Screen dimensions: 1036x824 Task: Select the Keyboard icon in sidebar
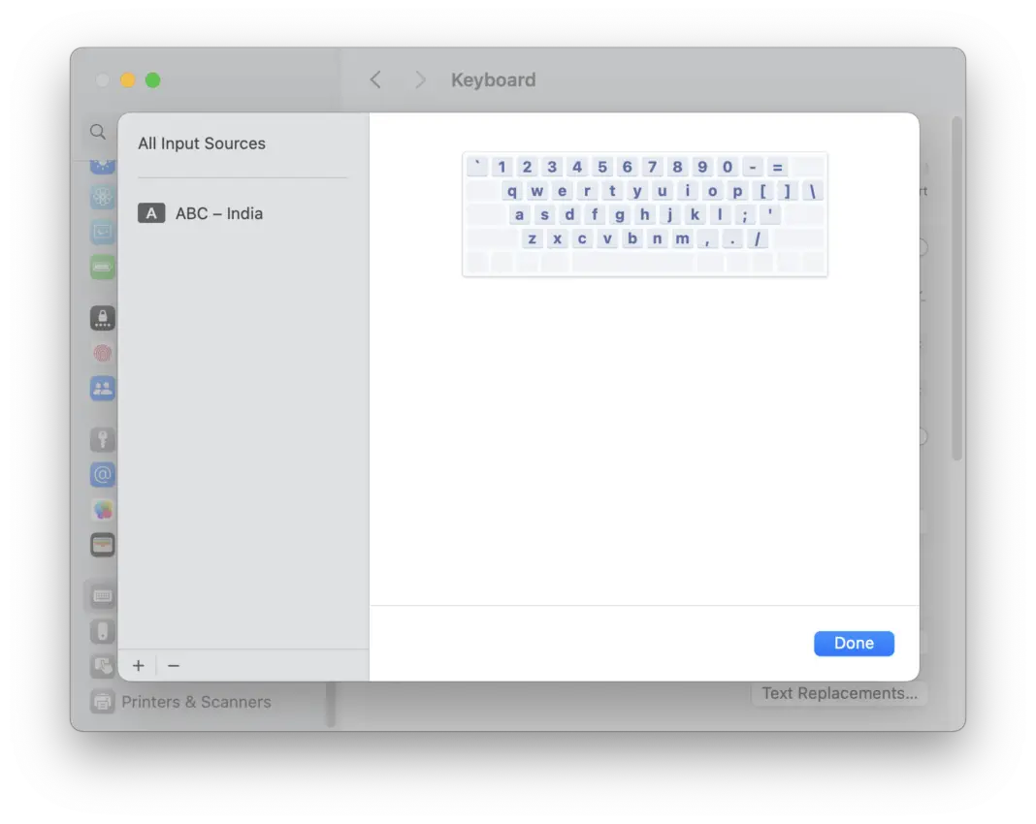103,596
